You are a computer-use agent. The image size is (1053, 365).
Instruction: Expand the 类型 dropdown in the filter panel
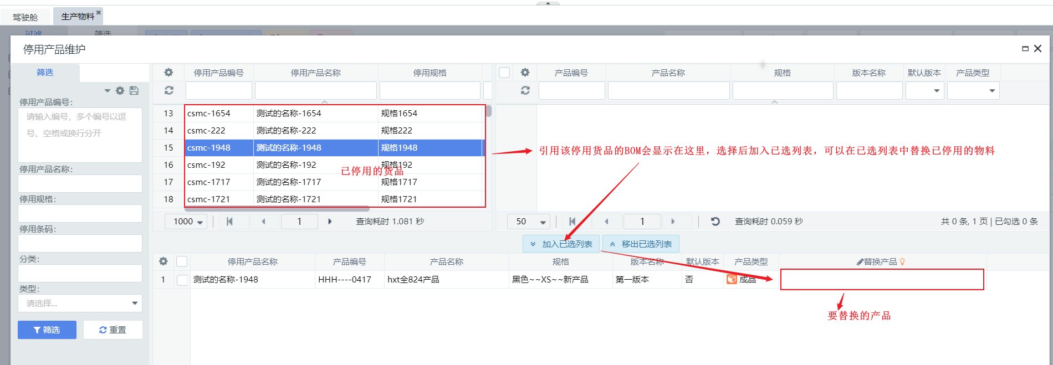135,303
